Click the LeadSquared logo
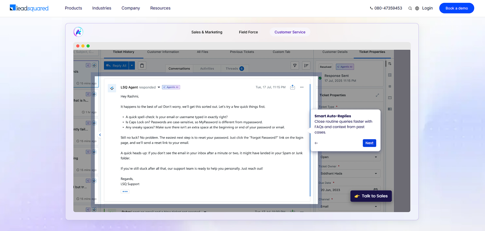The width and height of the screenshot is (485, 231). click(x=29, y=8)
